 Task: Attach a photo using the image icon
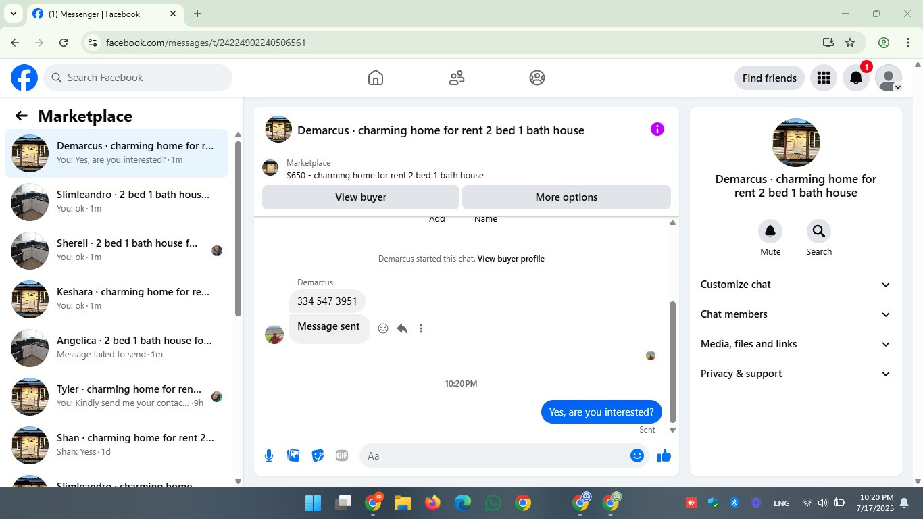click(293, 455)
